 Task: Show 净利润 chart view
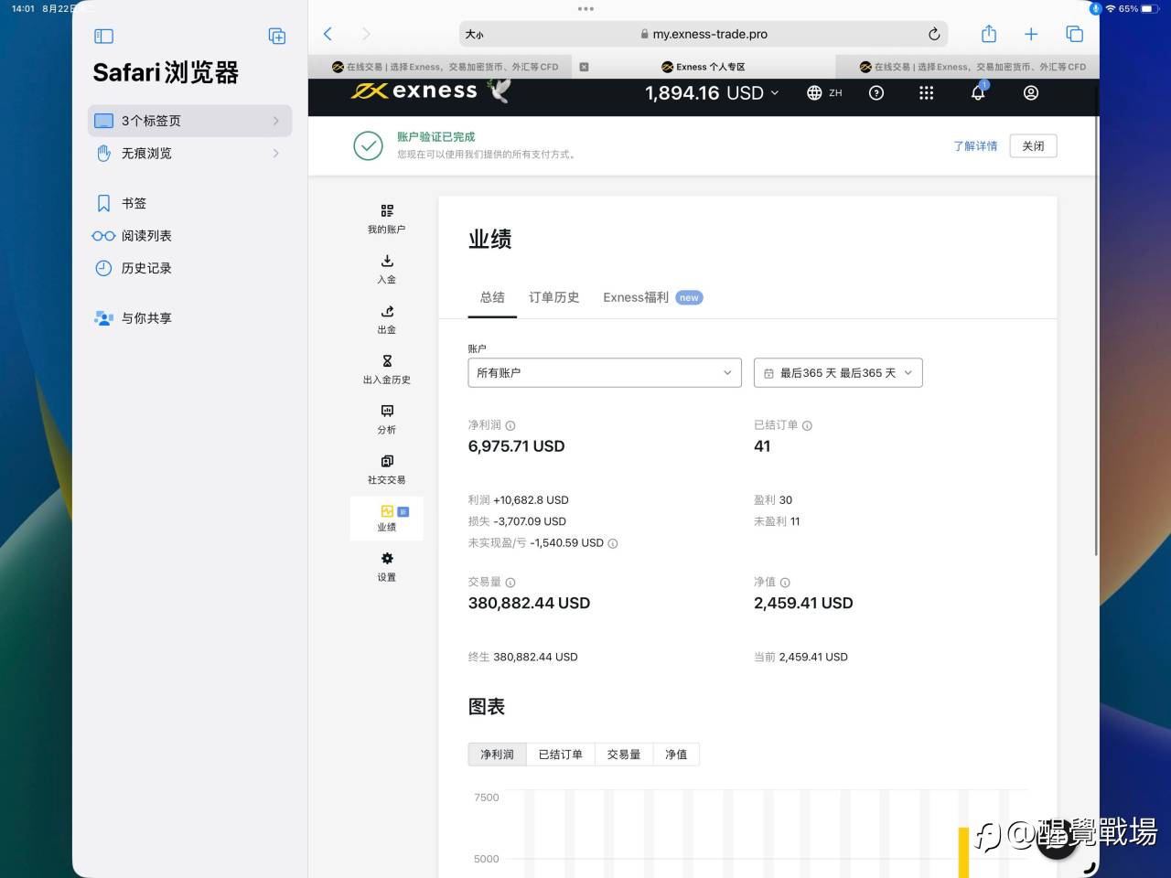pyautogui.click(x=497, y=755)
